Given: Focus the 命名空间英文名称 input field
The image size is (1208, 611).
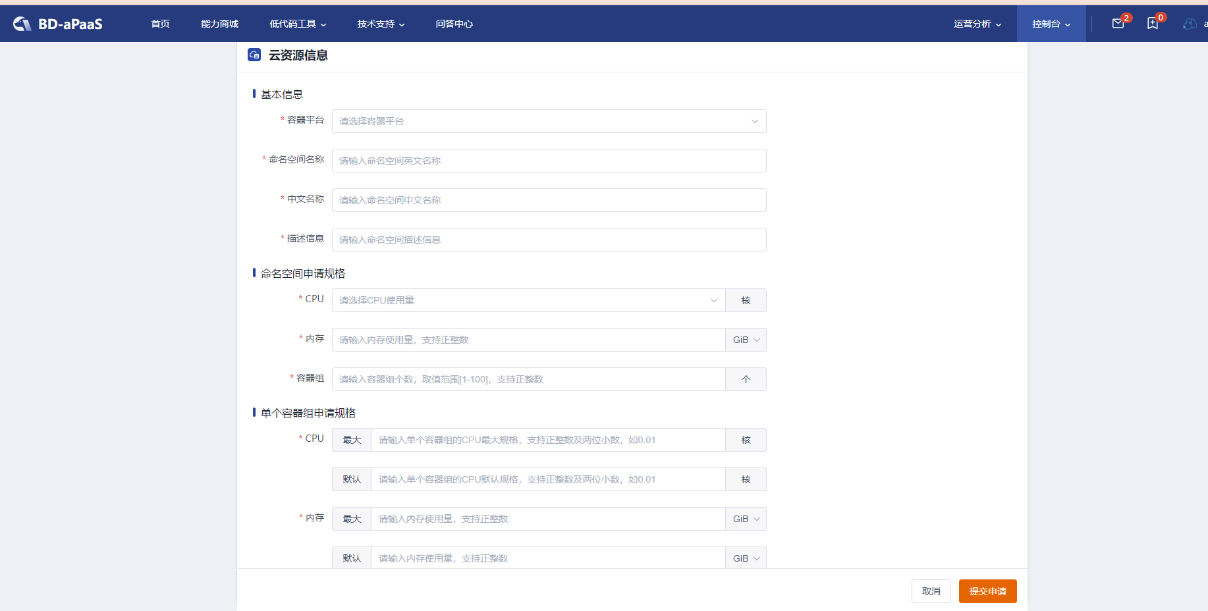Looking at the screenshot, I should point(549,161).
